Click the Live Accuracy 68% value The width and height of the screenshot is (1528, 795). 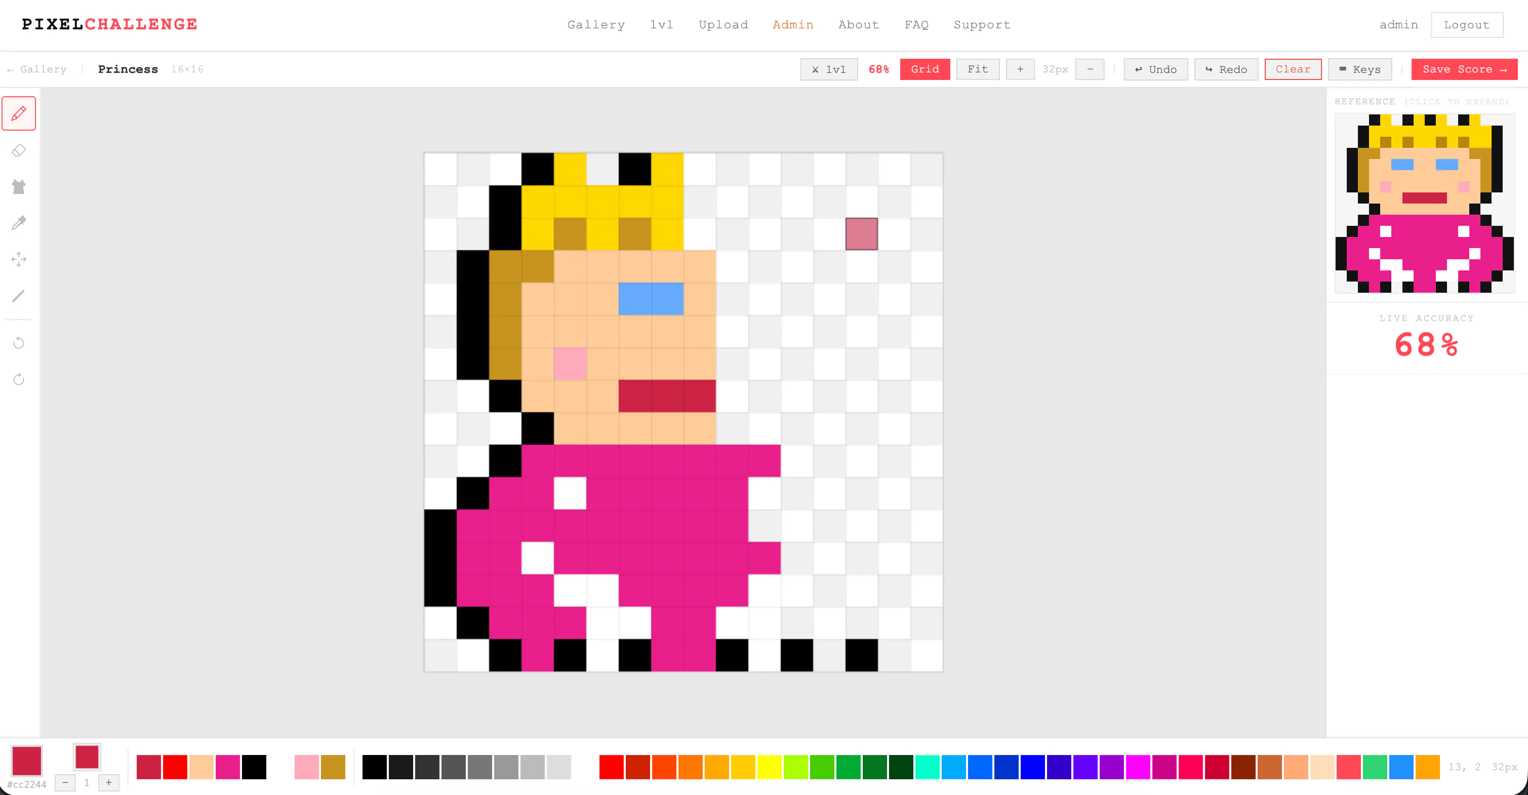point(1427,345)
